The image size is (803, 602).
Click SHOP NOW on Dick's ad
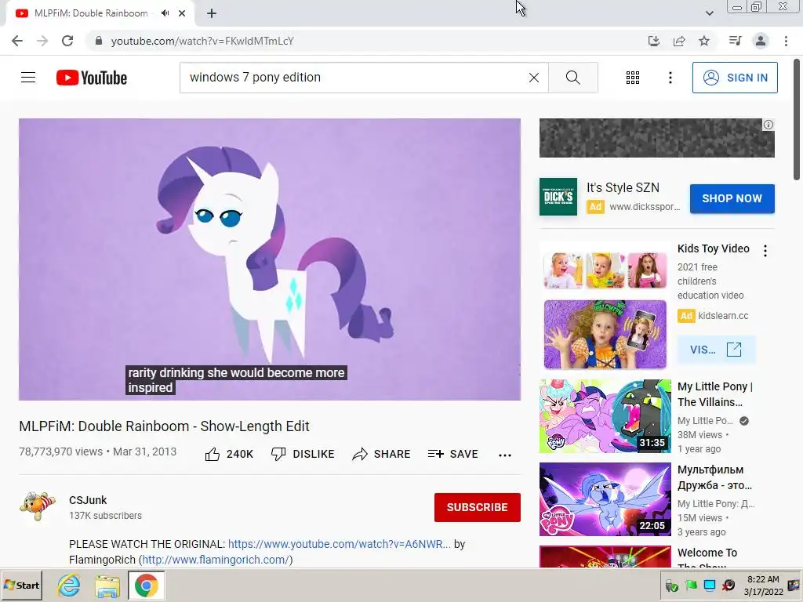point(732,198)
